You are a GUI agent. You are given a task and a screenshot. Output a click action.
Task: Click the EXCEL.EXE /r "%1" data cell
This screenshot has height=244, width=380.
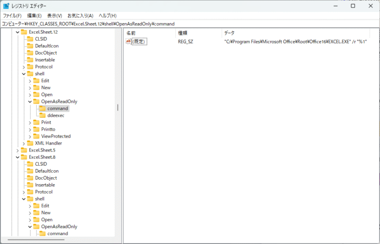click(x=295, y=42)
